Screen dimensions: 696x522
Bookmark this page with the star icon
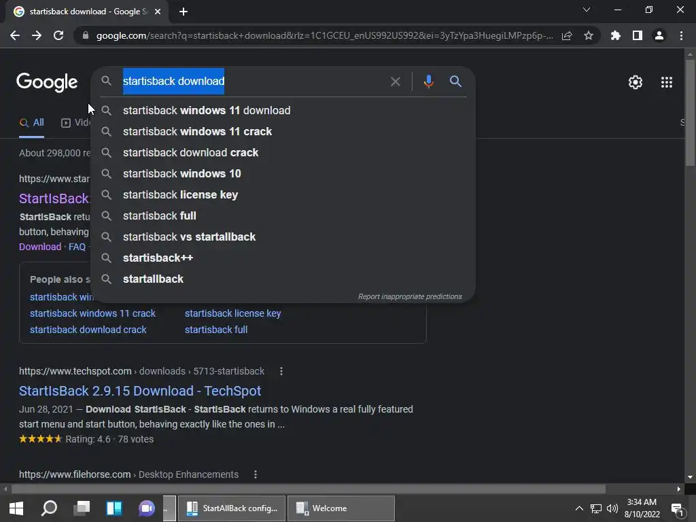pyautogui.click(x=589, y=35)
